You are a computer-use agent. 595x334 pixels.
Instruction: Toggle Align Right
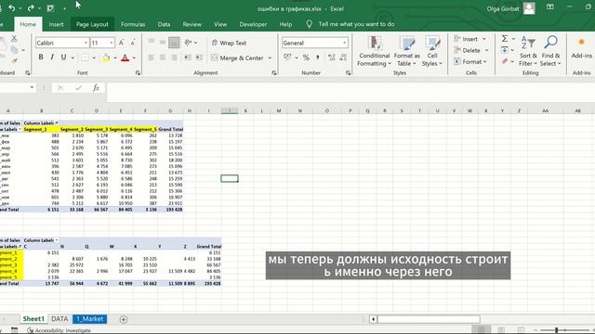point(174,58)
